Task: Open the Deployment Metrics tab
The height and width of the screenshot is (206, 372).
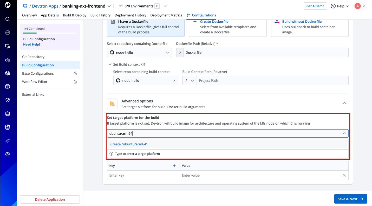Action: (166, 15)
